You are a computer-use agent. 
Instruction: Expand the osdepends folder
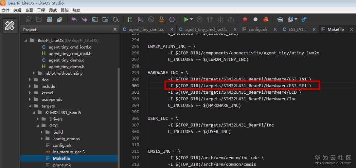pos(30,99)
